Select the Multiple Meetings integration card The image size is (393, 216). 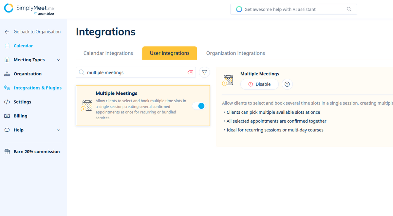click(x=143, y=106)
